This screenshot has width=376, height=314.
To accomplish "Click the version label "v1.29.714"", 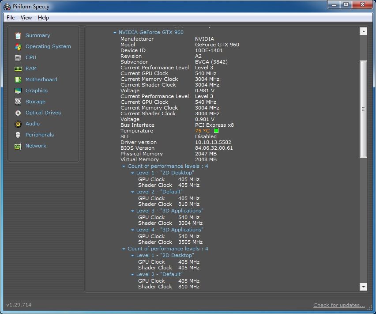I will click(x=19, y=305).
